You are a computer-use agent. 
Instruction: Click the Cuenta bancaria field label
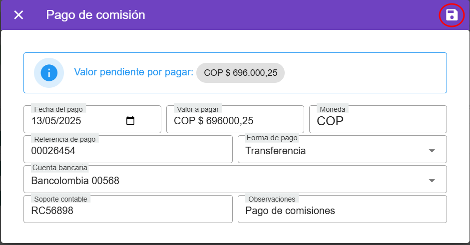coord(60,168)
